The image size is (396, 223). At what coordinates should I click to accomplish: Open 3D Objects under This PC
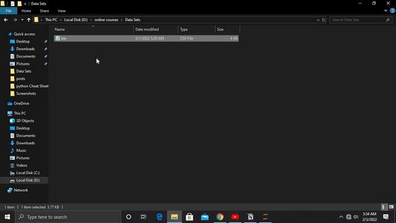tap(25, 121)
